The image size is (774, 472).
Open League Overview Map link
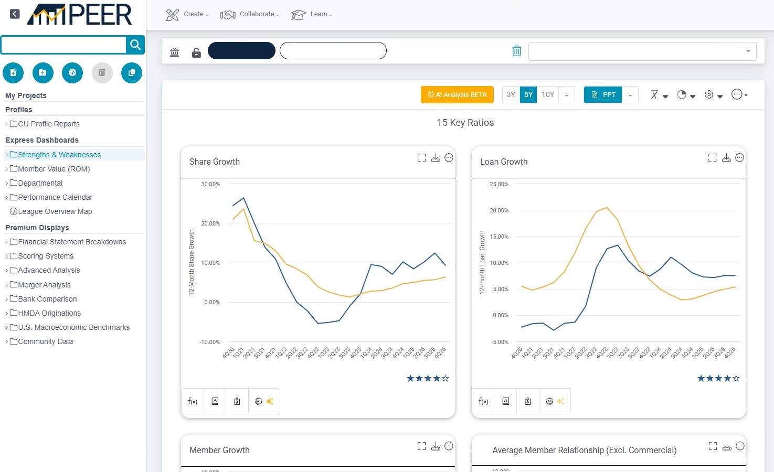[55, 211]
